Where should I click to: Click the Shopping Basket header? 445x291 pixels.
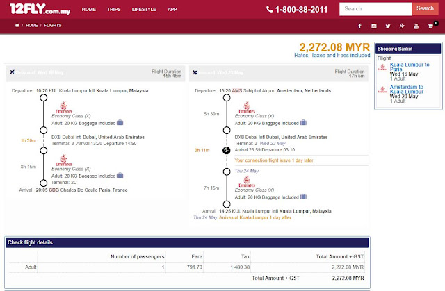[x=408, y=49]
